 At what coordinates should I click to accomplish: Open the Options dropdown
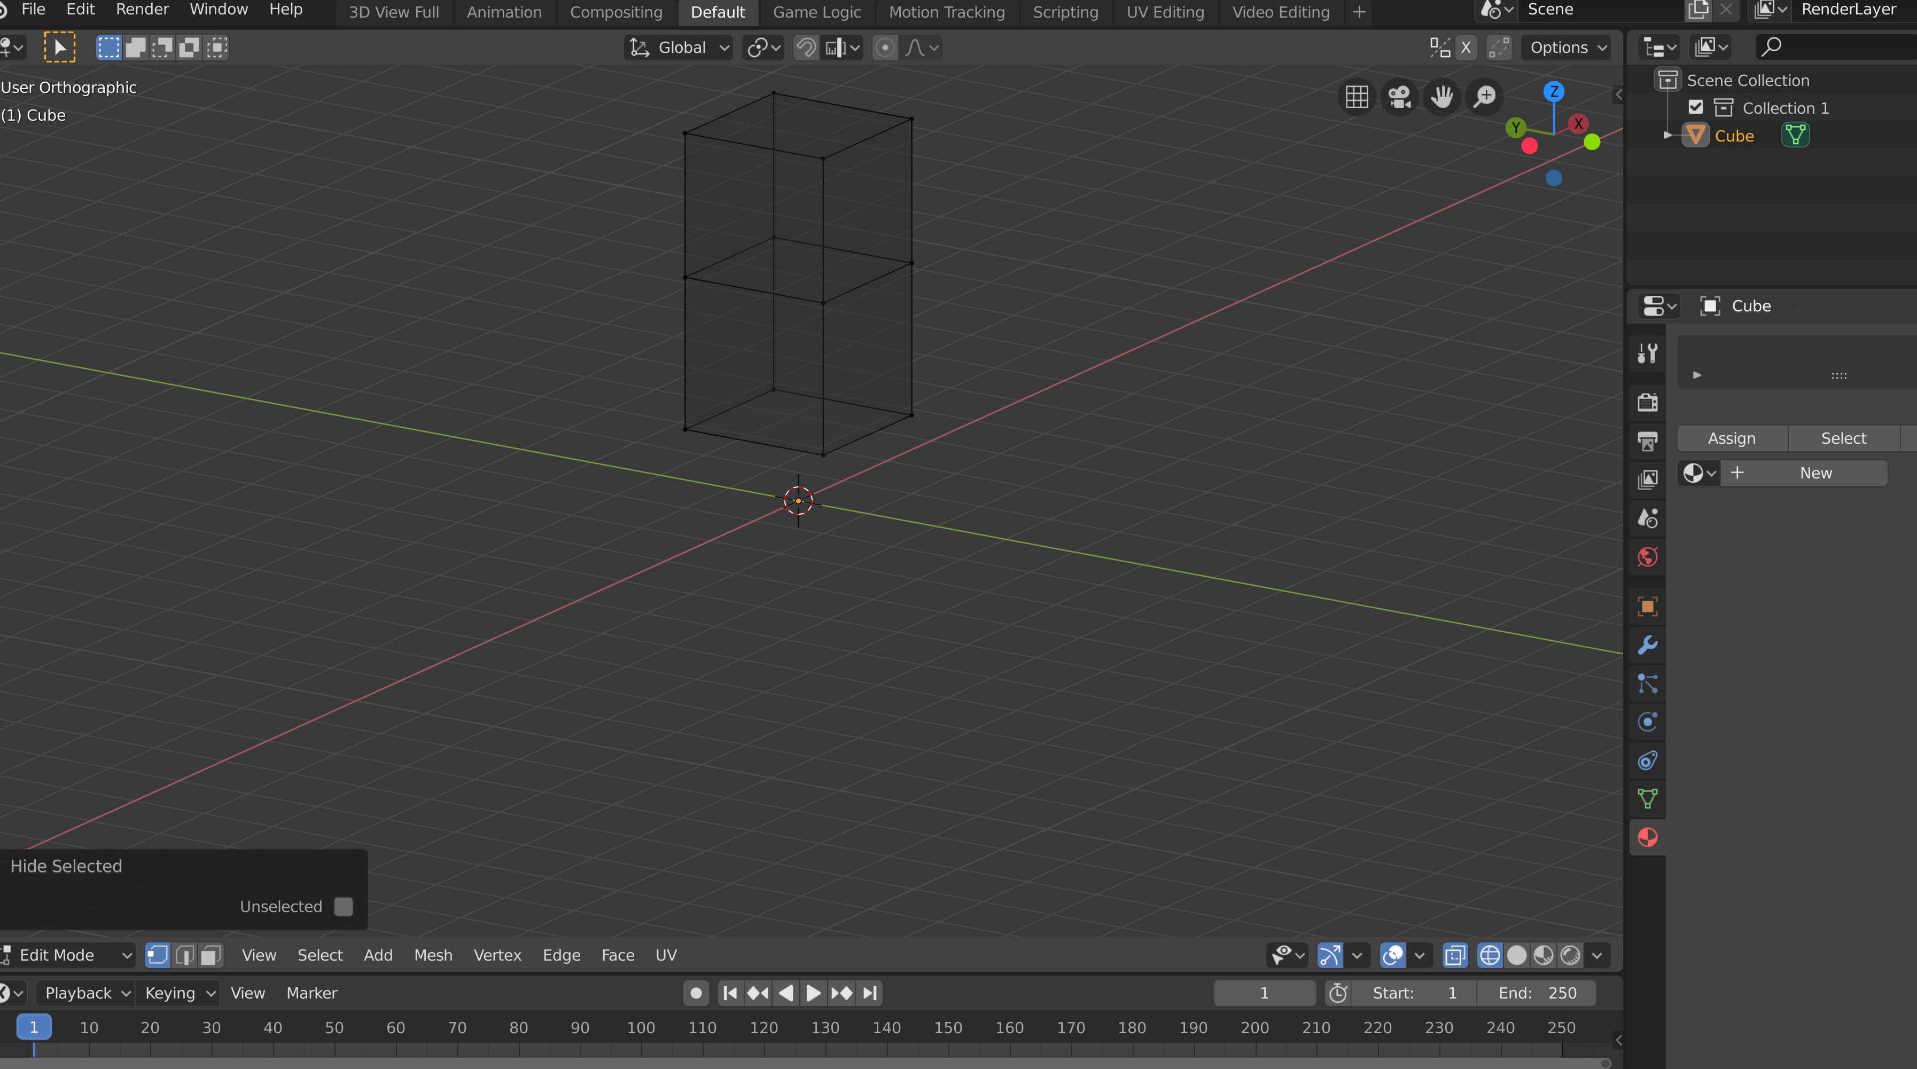click(1567, 48)
